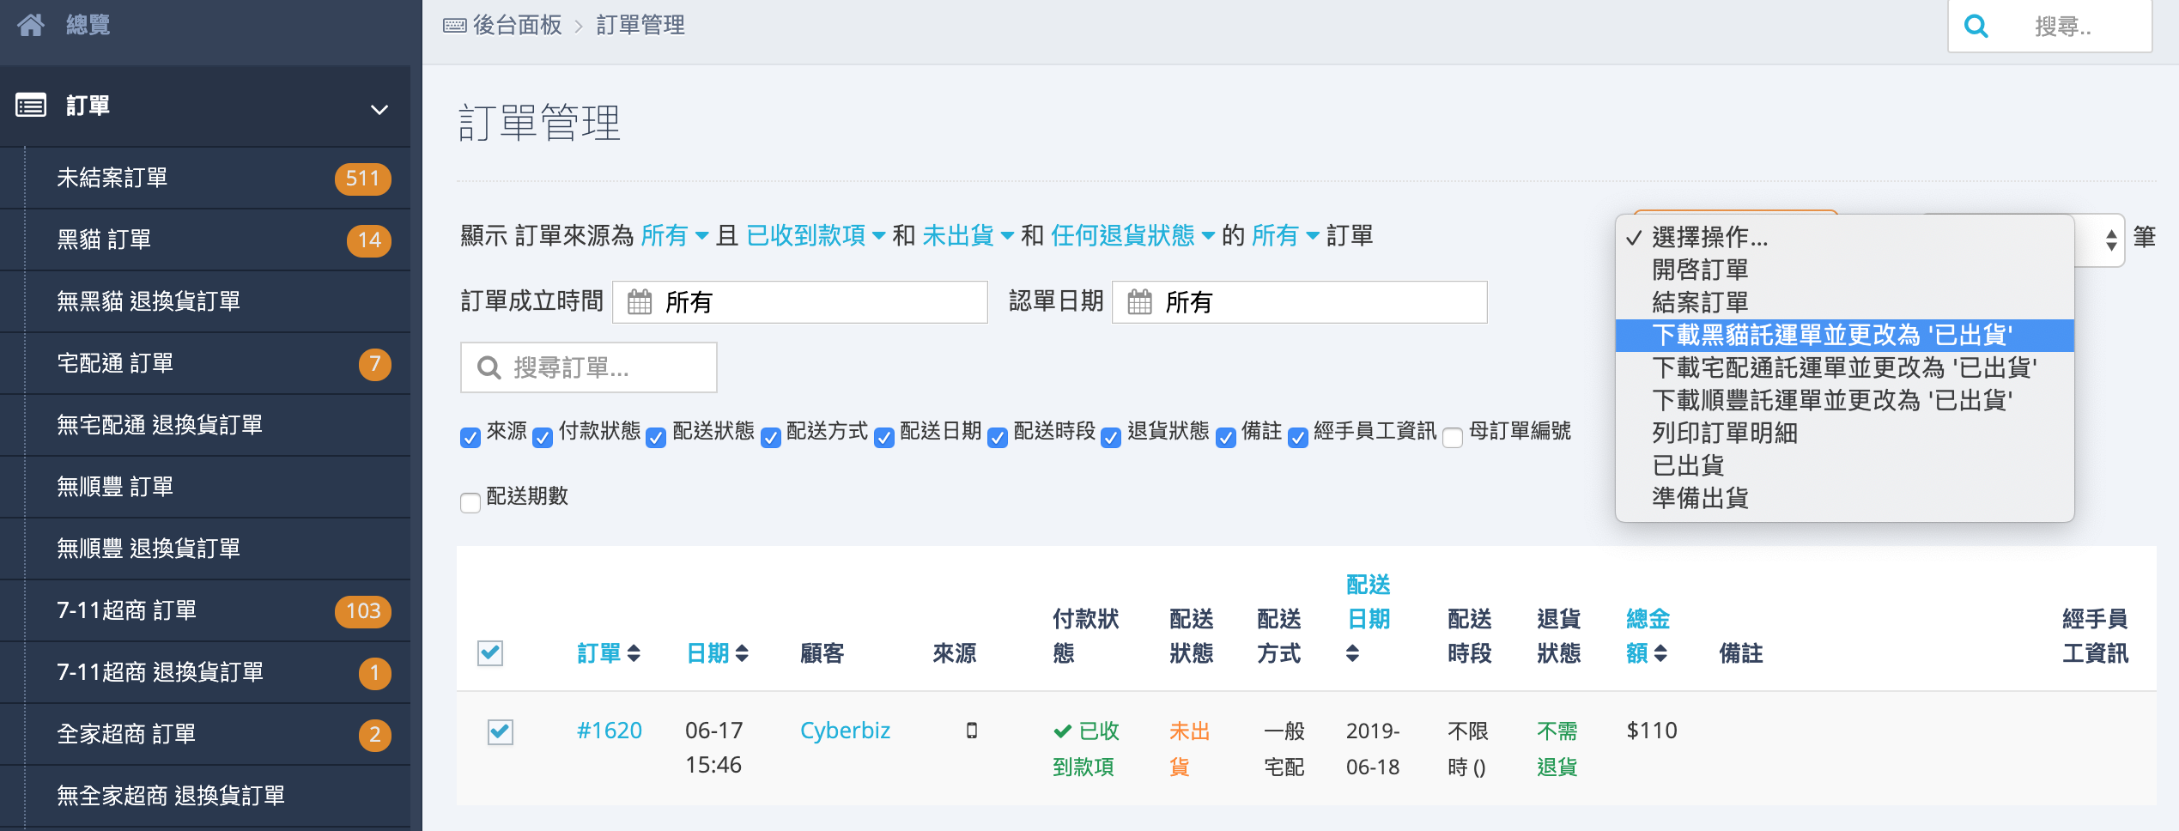The image size is (2179, 831).
Task: Go to 後台面板 breadcrumb
Action: pos(517,26)
